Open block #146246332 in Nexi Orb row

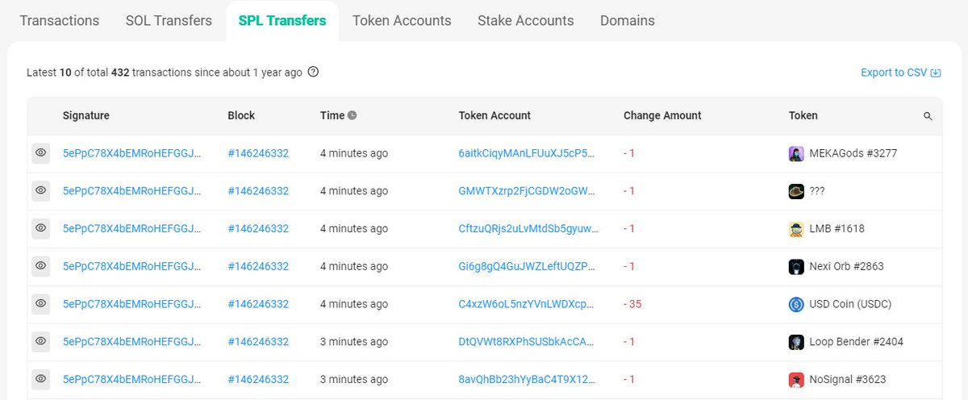258,266
